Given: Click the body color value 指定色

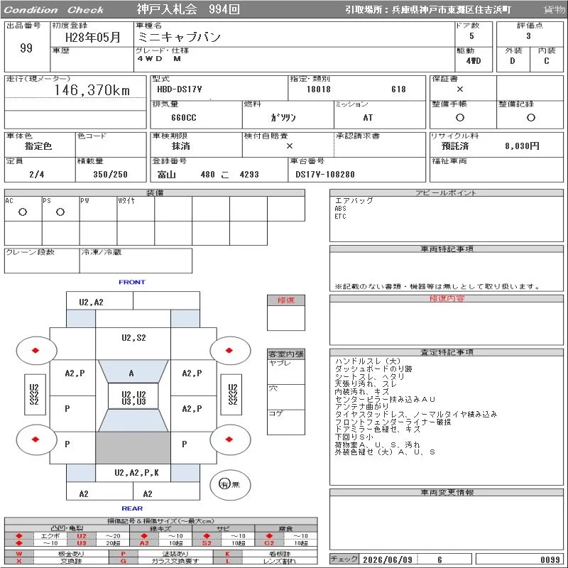Looking at the screenshot, I should pos(38,146).
